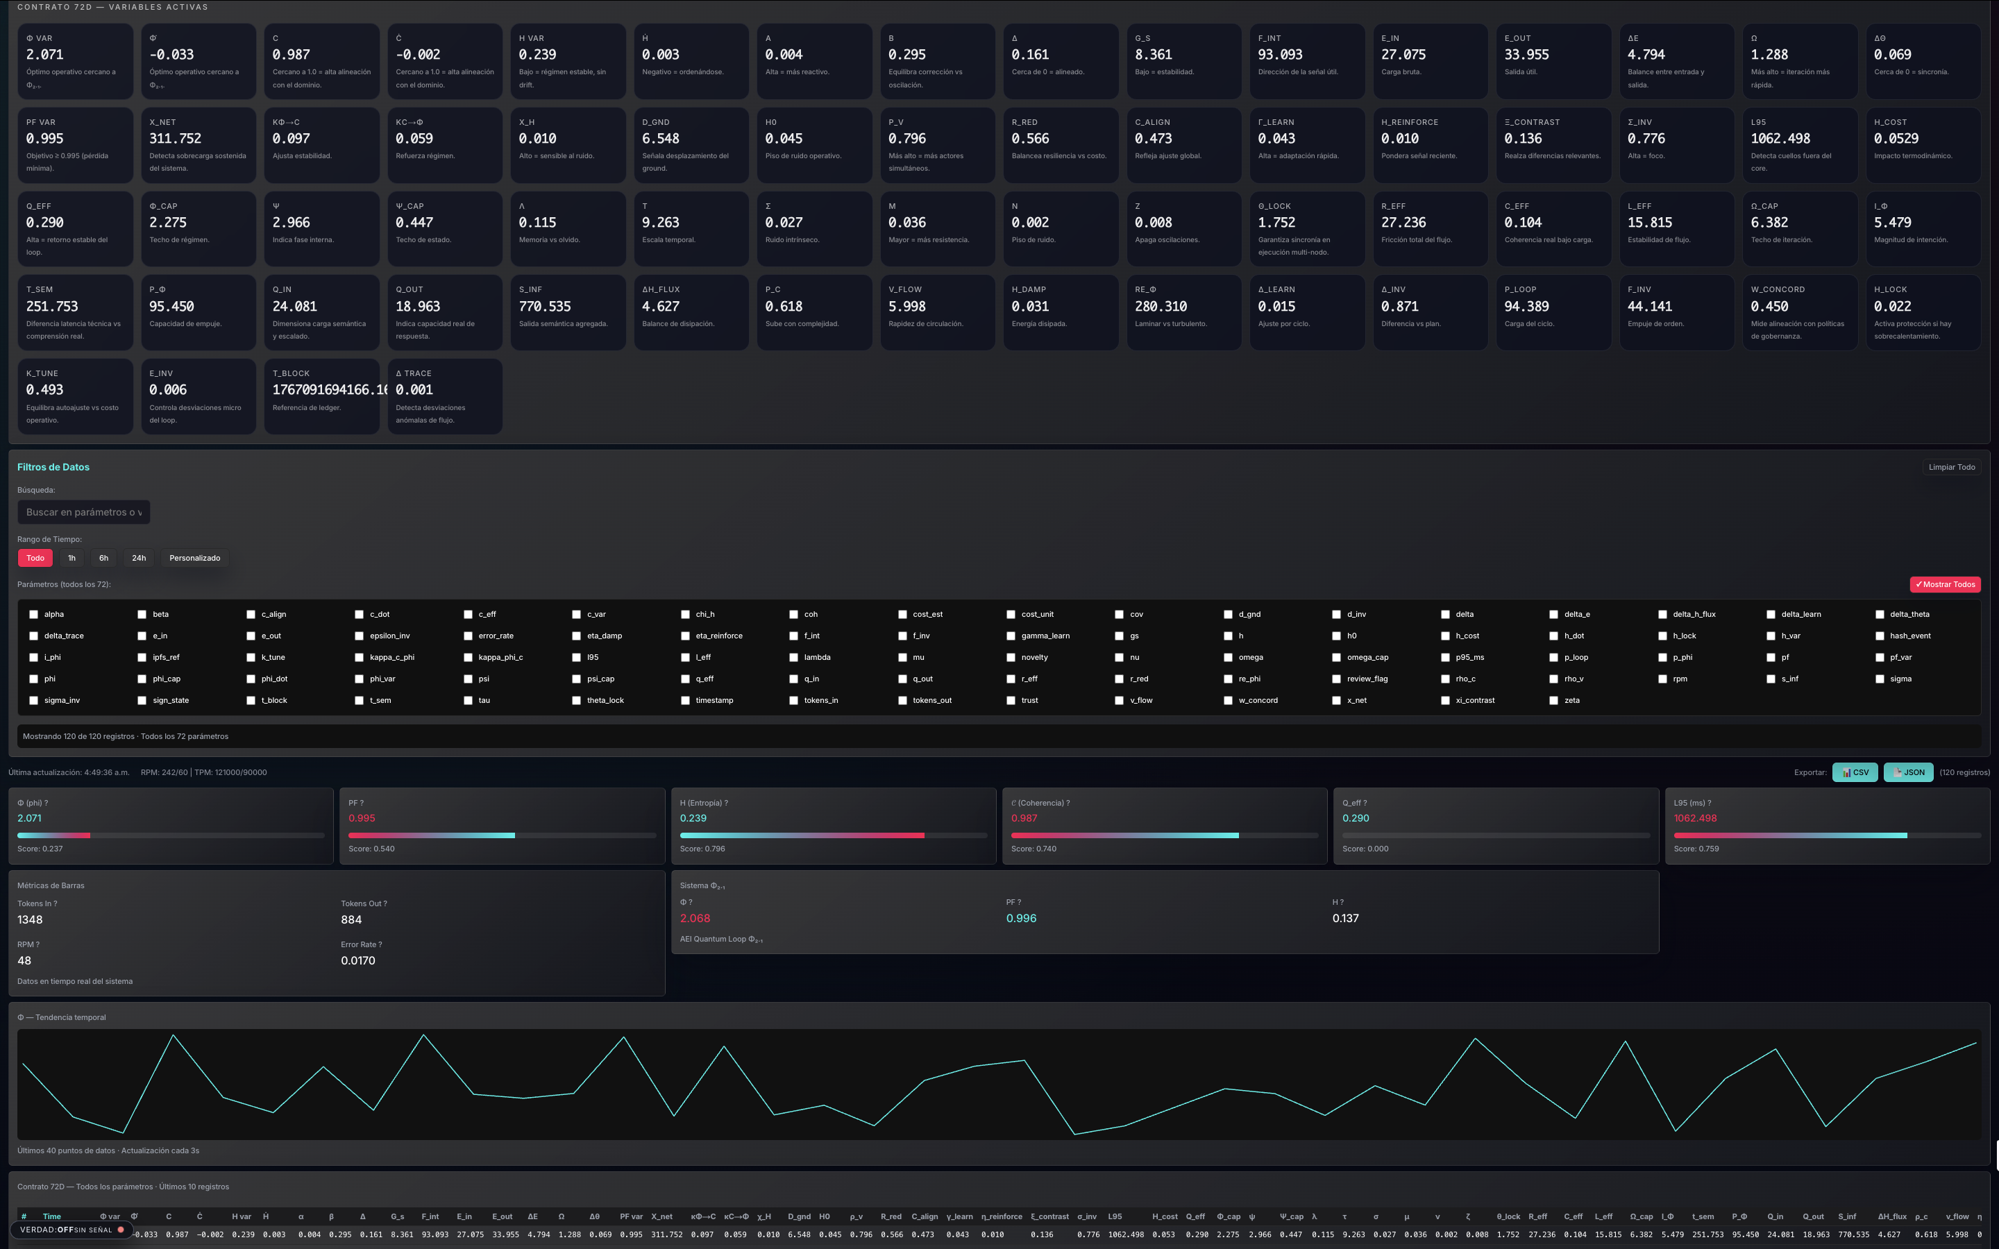
Task: Click the Φ (phi) score progress bar
Action: click(x=170, y=835)
